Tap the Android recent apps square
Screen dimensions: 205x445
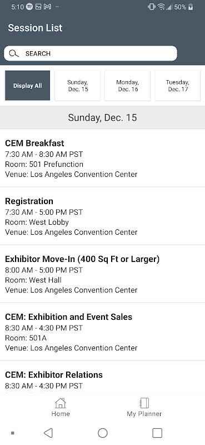point(157,433)
